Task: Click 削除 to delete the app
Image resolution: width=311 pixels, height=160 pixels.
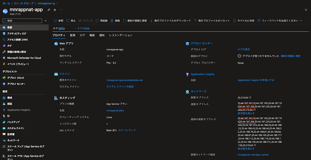Action: [x=115, y=21]
